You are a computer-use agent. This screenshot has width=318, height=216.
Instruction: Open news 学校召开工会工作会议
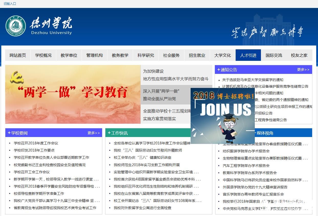pyautogui.click(x=32, y=172)
